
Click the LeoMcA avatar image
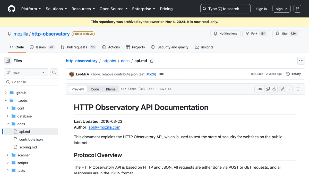tap(72, 74)
